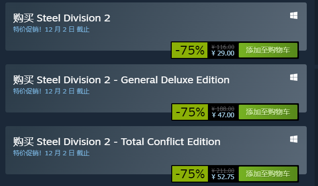Click the ¥ 52.75 discounted price
The image size is (318, 186).
pos(223,177)
